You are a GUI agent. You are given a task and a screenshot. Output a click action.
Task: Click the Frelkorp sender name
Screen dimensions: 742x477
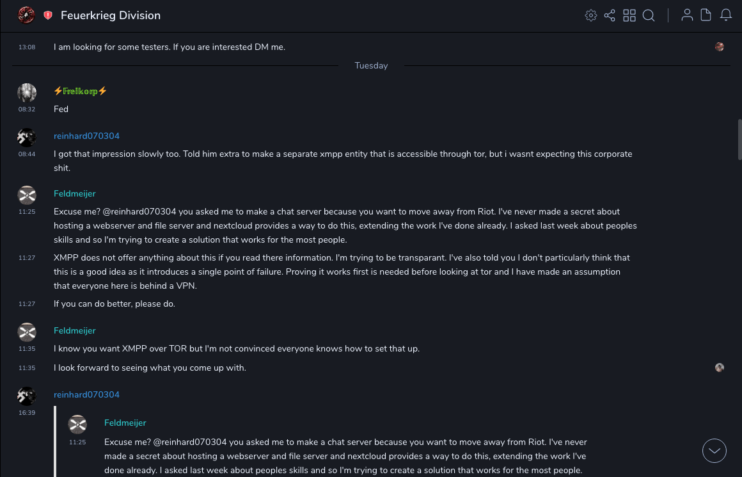pos(81,91)
